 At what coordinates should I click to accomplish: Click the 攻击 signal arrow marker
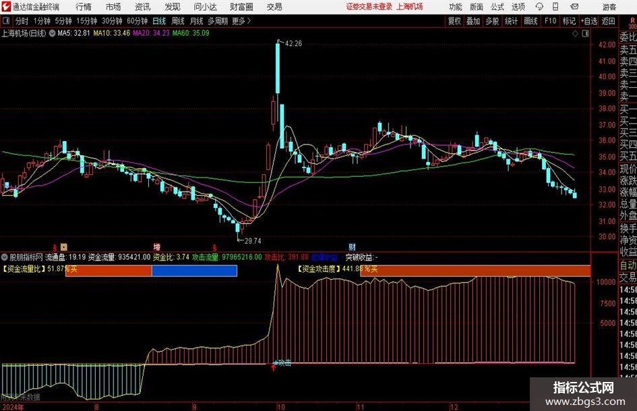point(274,367)
